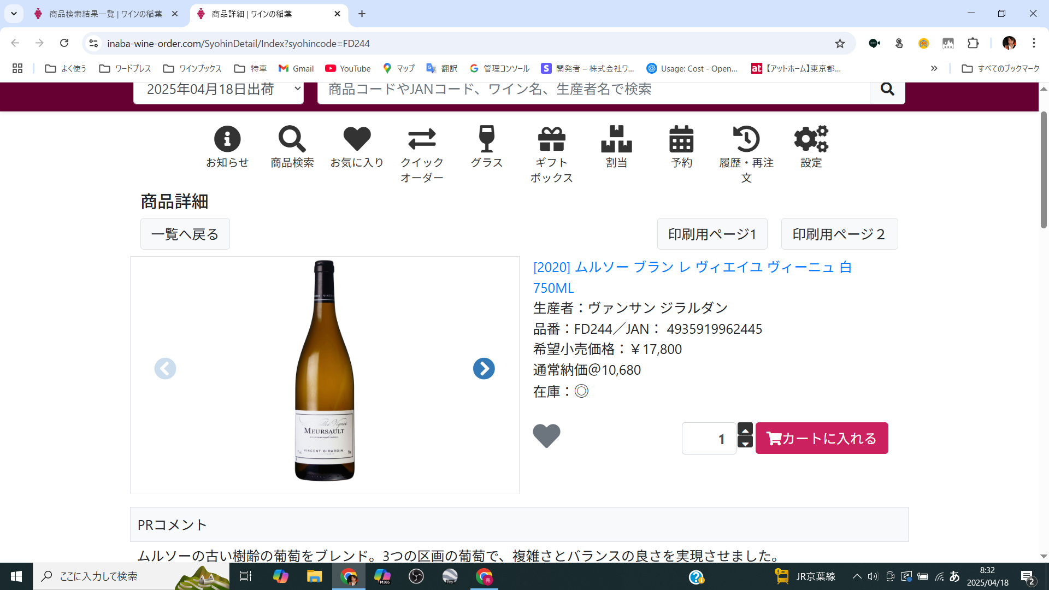Open 履歴・再注文 history icon
This screenshot has width=1049, height=590.
(746, 139)
